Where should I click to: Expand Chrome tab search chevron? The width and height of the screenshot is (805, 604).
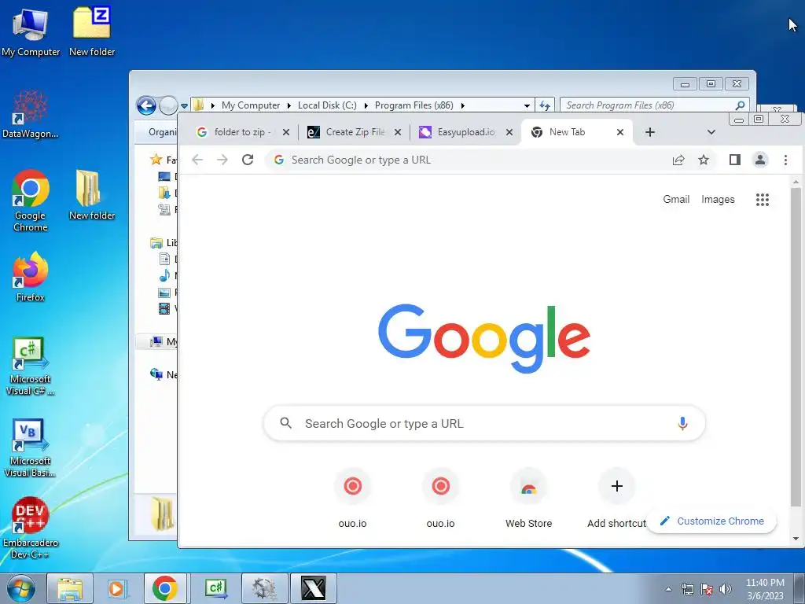tap(711, 132)
